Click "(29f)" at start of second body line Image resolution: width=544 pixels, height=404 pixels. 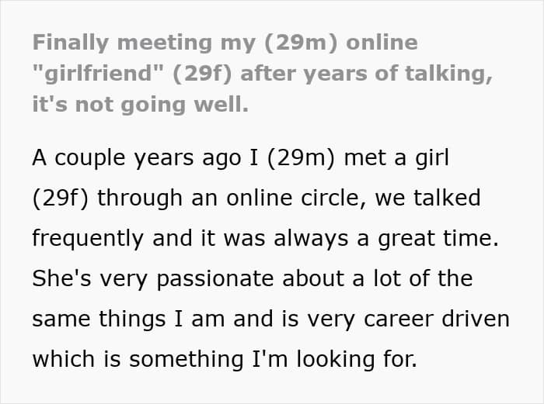(x=60, y=199)
